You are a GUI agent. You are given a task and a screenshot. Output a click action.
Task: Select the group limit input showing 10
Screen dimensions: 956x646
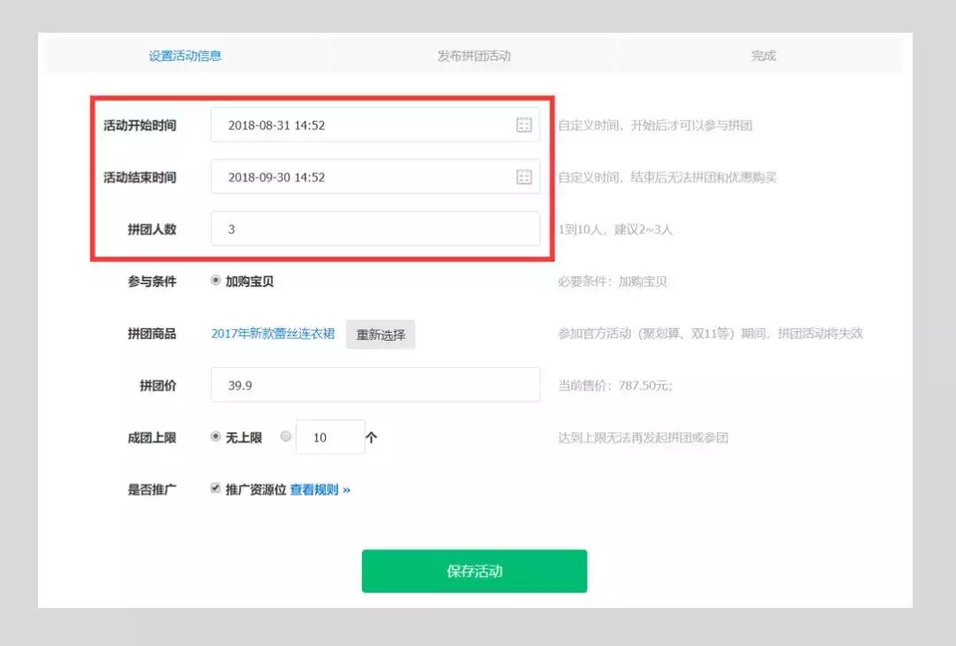point(331,435)
